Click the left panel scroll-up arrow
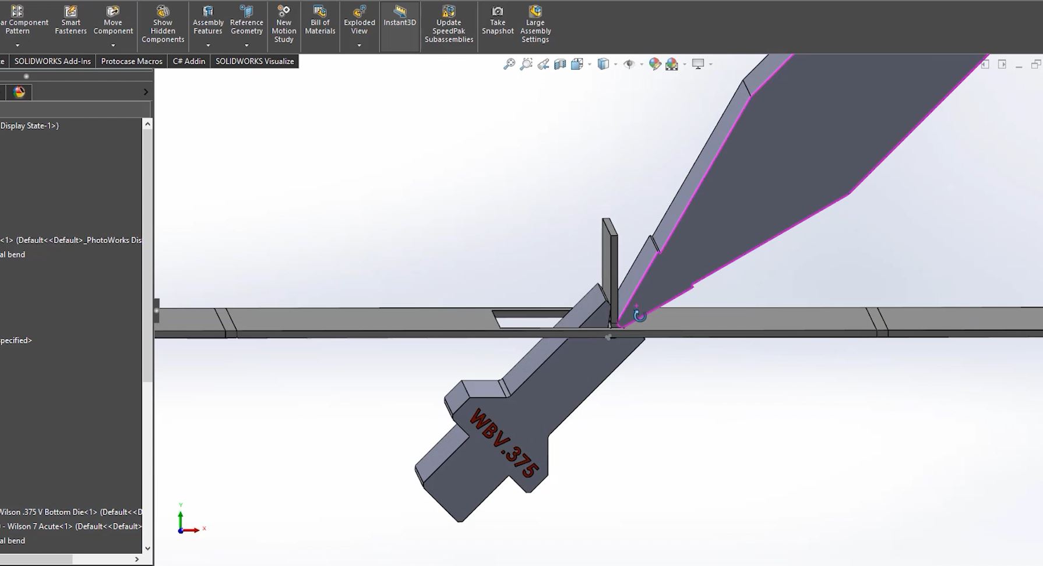 (147, 123)
